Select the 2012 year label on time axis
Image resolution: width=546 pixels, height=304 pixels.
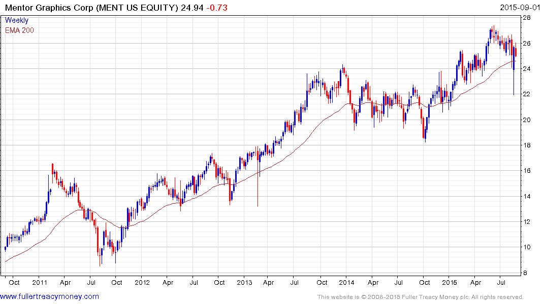142,282
